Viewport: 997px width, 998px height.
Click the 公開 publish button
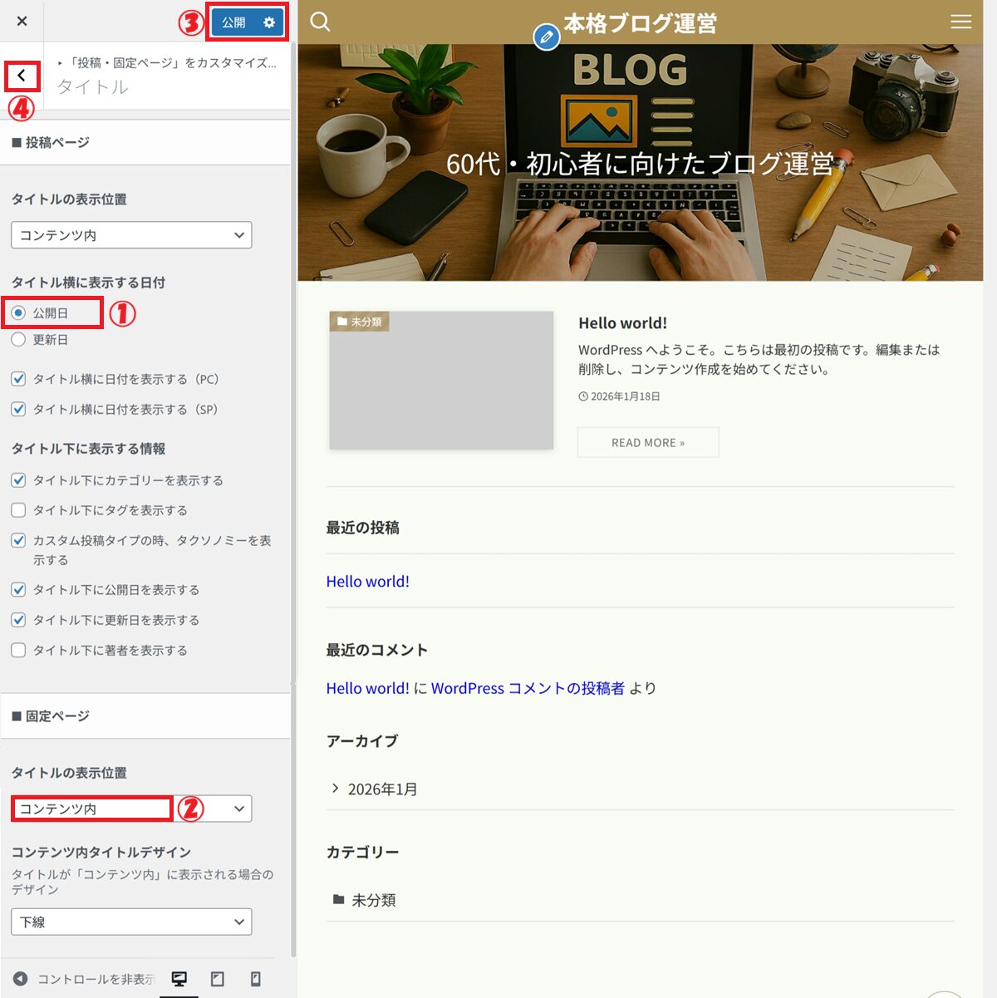(233, 22)
